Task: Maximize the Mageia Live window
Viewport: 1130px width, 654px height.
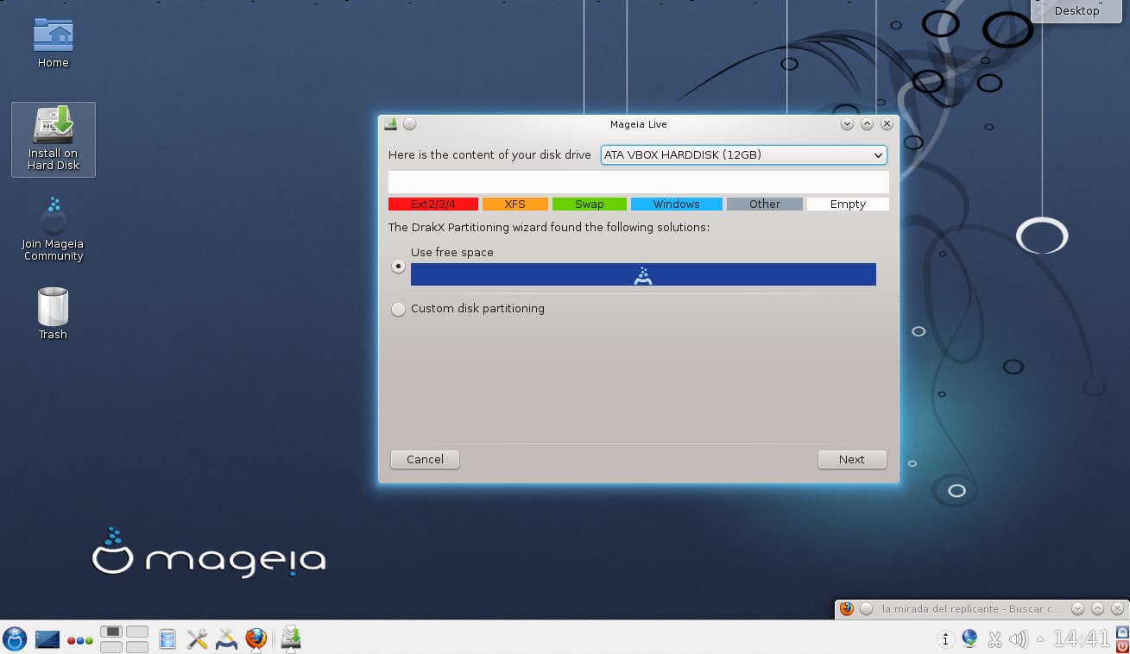Action: pyautogui.click(x=867, y=124)
